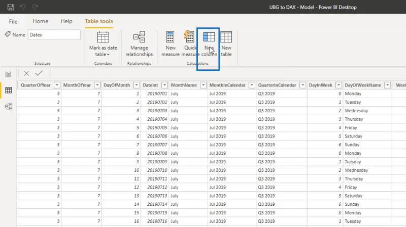Click DateInt cell 20190701
The width and height of the screenshot is (406, 227).
tap(157, 94)
